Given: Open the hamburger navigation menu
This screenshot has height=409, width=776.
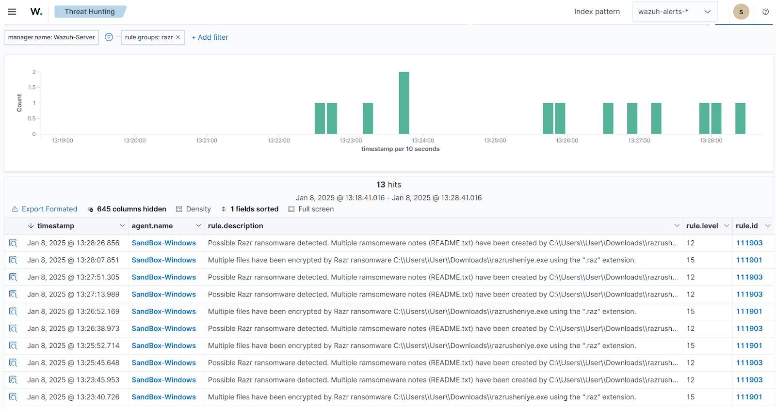Looking at the screenshot, I should [x=12, y=12].
